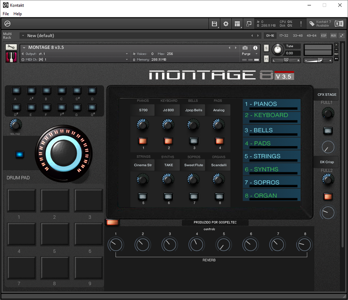Click the Tune knob
348x300 pixels.
click(278, 50)
